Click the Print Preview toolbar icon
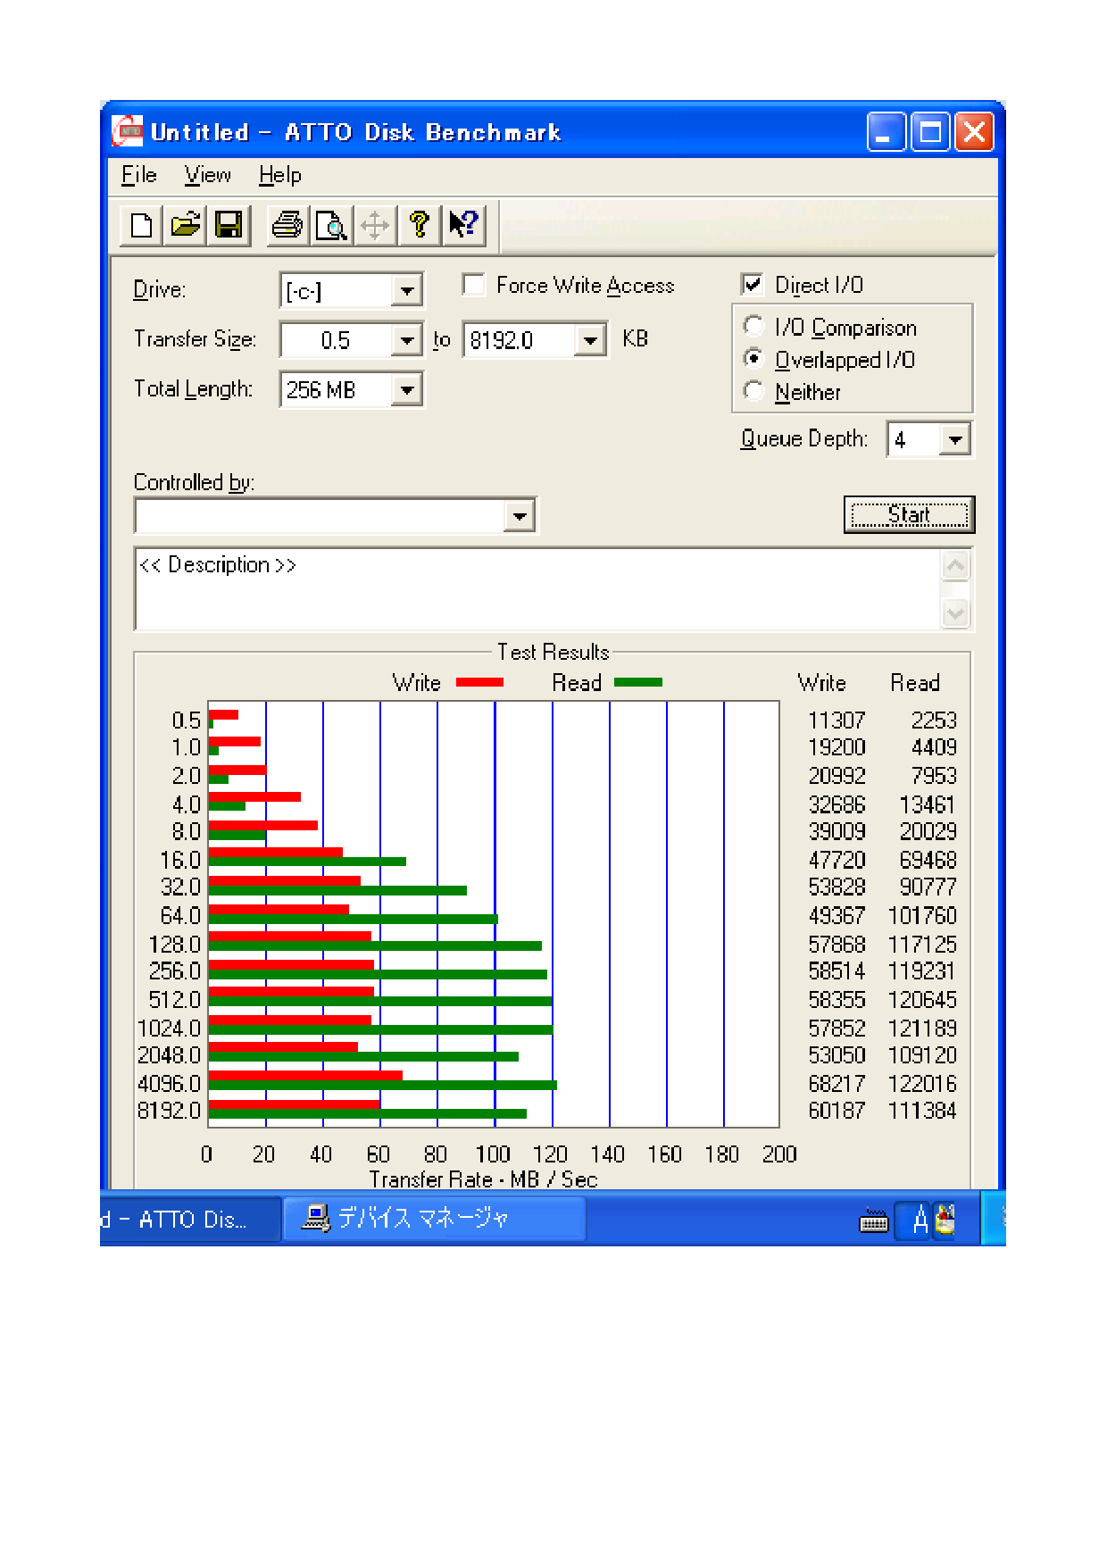Screen dimensions: 1107x1566 pyautogui.click(x=331, y=225)
